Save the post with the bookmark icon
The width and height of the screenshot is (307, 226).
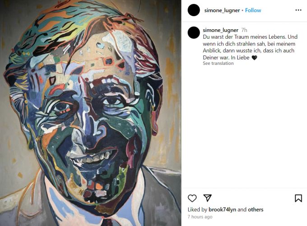pyautogui.click(x=298, y=198)
